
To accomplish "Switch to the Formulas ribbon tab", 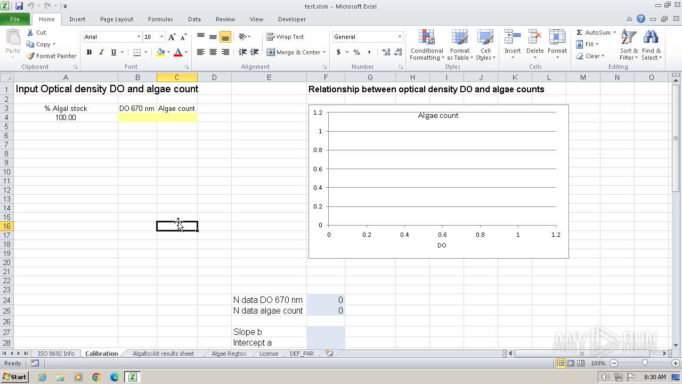I will point(160,19).
